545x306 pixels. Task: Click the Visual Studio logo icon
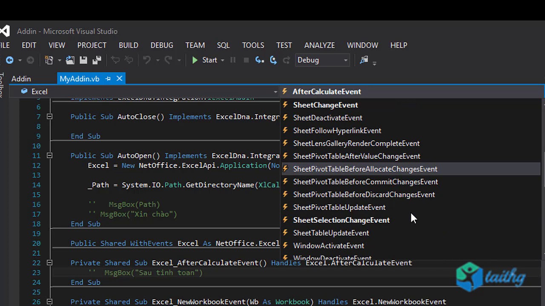[4, 31]
